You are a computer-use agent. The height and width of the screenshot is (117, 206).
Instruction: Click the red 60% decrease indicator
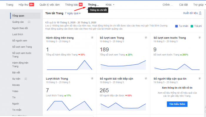click(x=129, y=96)
